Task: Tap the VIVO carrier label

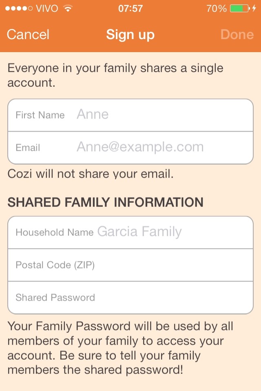Action: click(47, 9)
